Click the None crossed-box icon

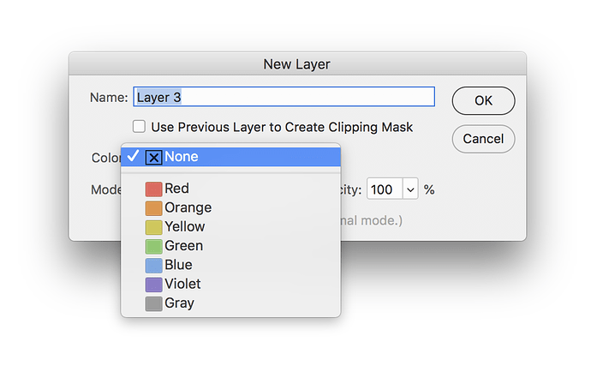pos(154,158)
